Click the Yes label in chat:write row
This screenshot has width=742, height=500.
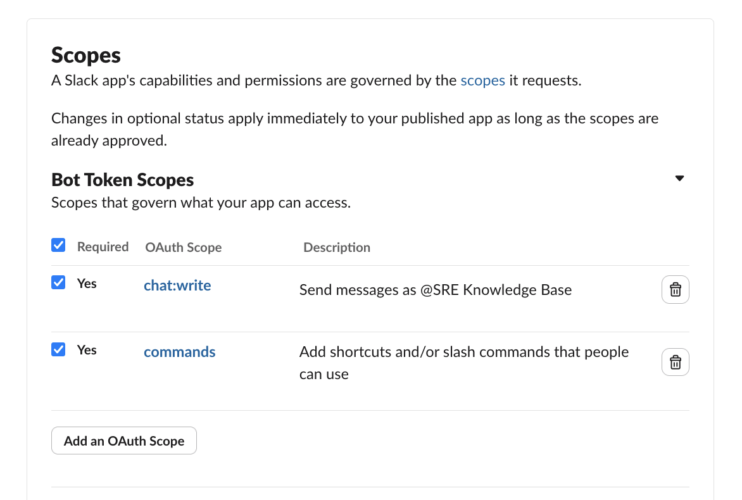(x=87, y=284)
